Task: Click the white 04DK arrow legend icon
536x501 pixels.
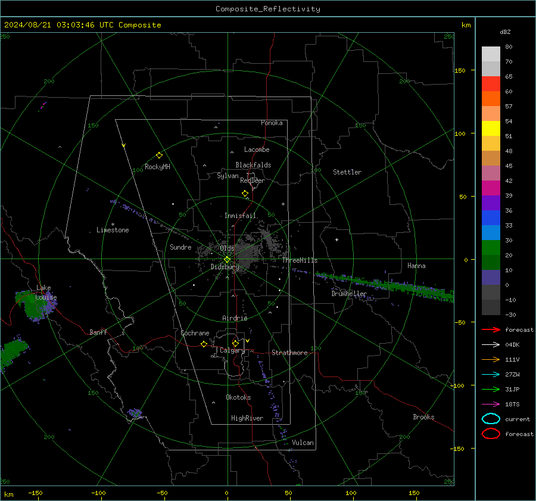Action: 491,345
